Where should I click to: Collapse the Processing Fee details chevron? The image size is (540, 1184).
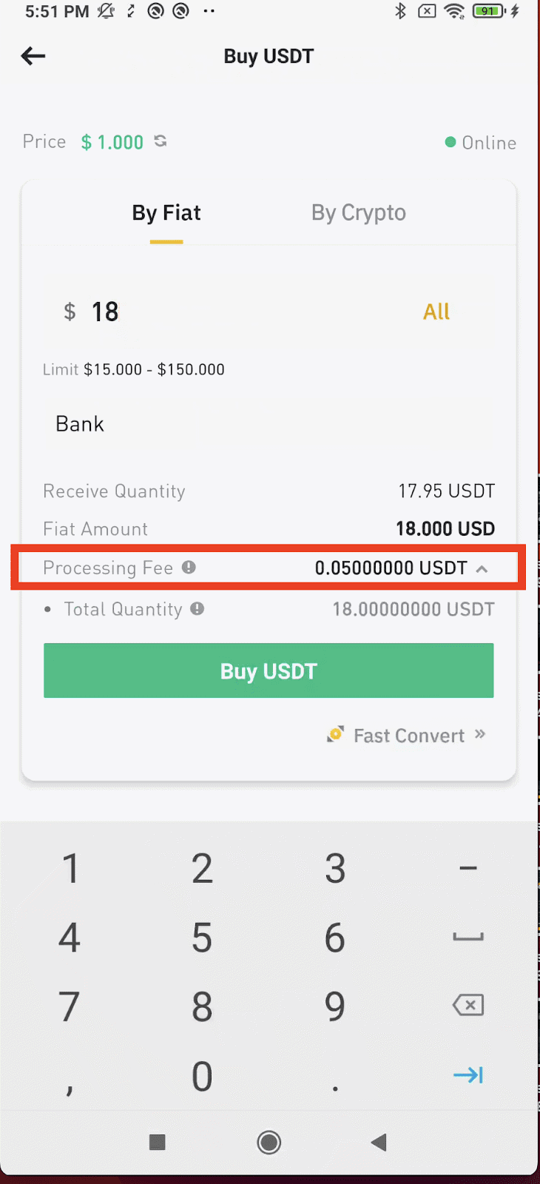[x=482, y=568]
